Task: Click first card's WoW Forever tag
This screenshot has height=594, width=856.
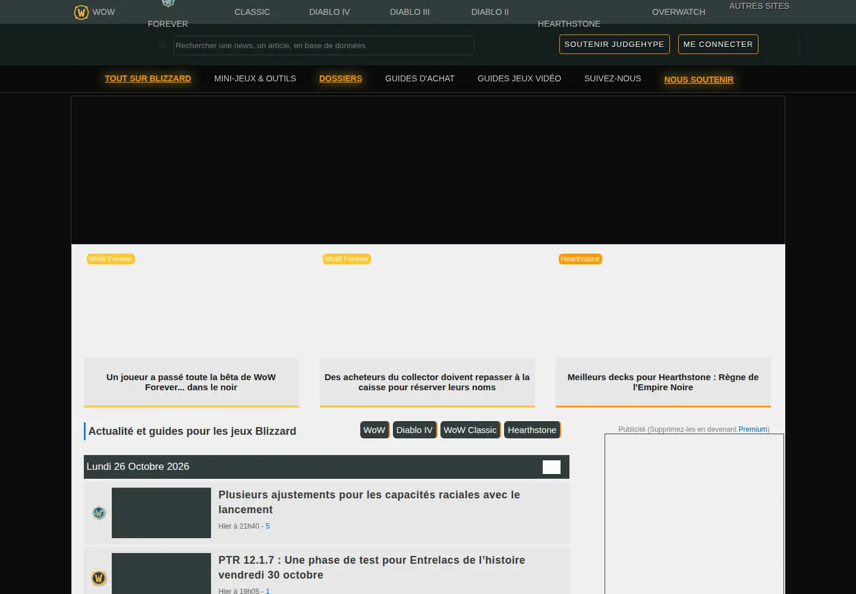Action: click(x=111, y=259)
